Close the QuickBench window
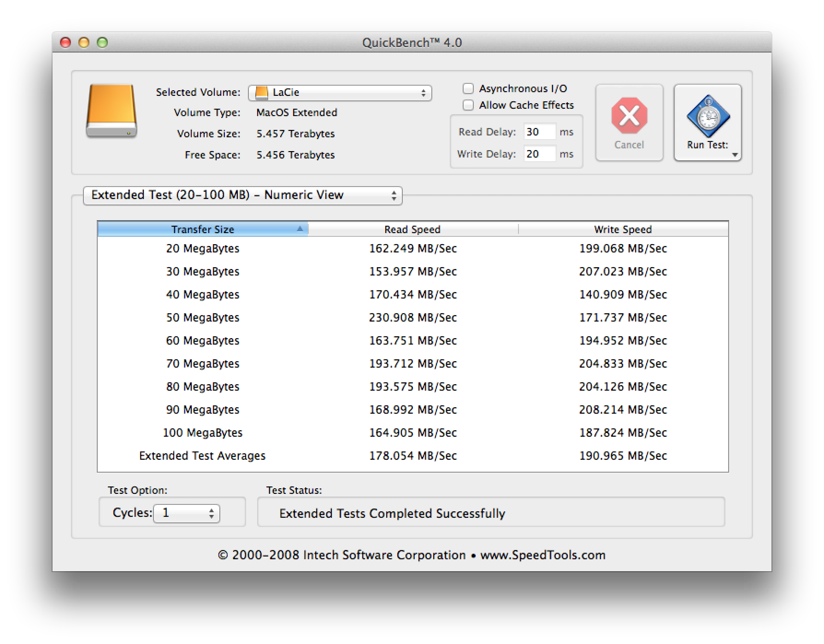 point(65,42)
